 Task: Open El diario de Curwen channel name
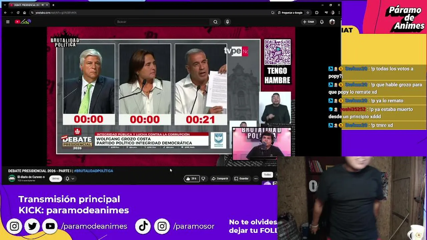coord(30,177)
